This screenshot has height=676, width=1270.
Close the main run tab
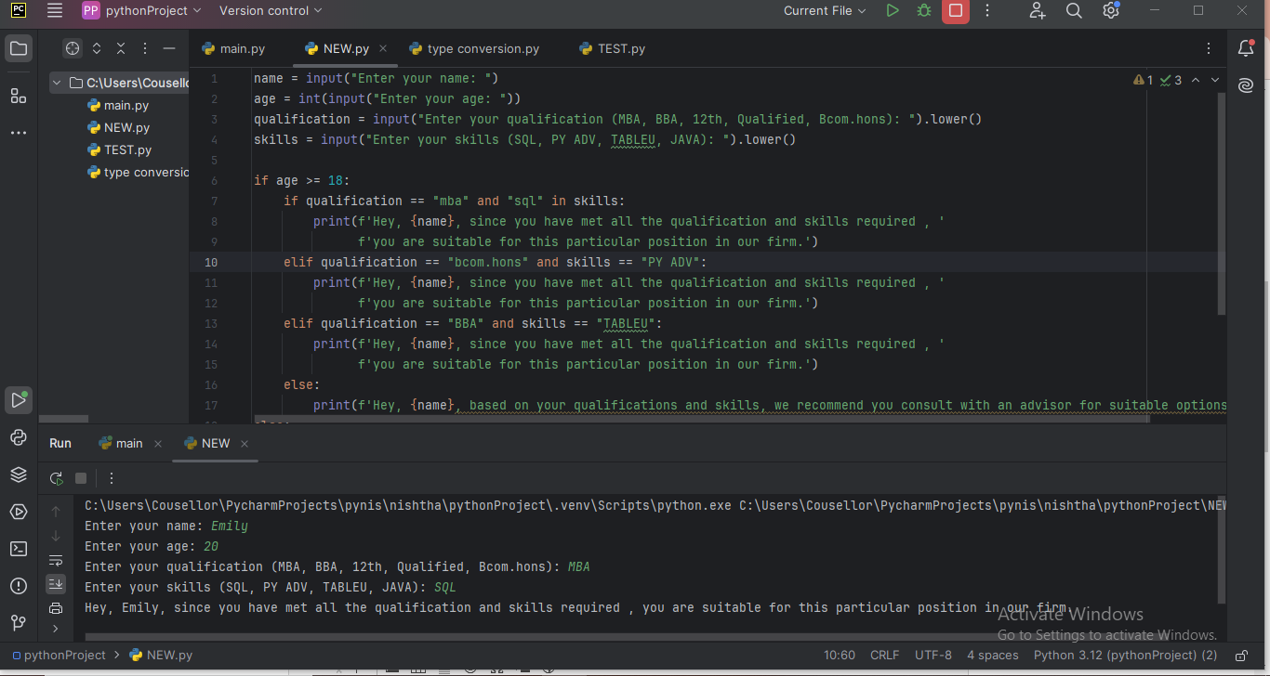[x=158, y=444]
